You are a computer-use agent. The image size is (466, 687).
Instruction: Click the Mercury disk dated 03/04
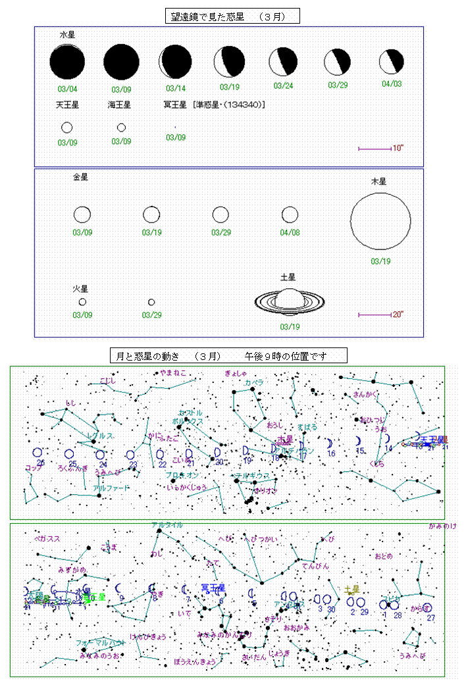pyautogui.click(x=67, y=63)
